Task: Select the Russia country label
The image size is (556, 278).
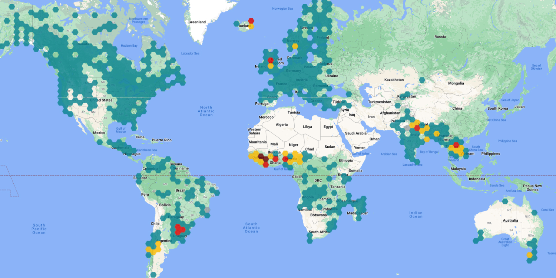Action: 440,37
